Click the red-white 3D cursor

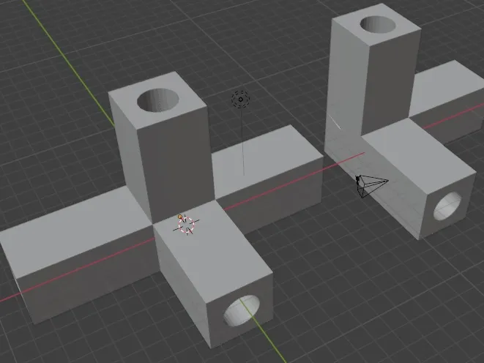pyautogui.click(x=187, y=225)
